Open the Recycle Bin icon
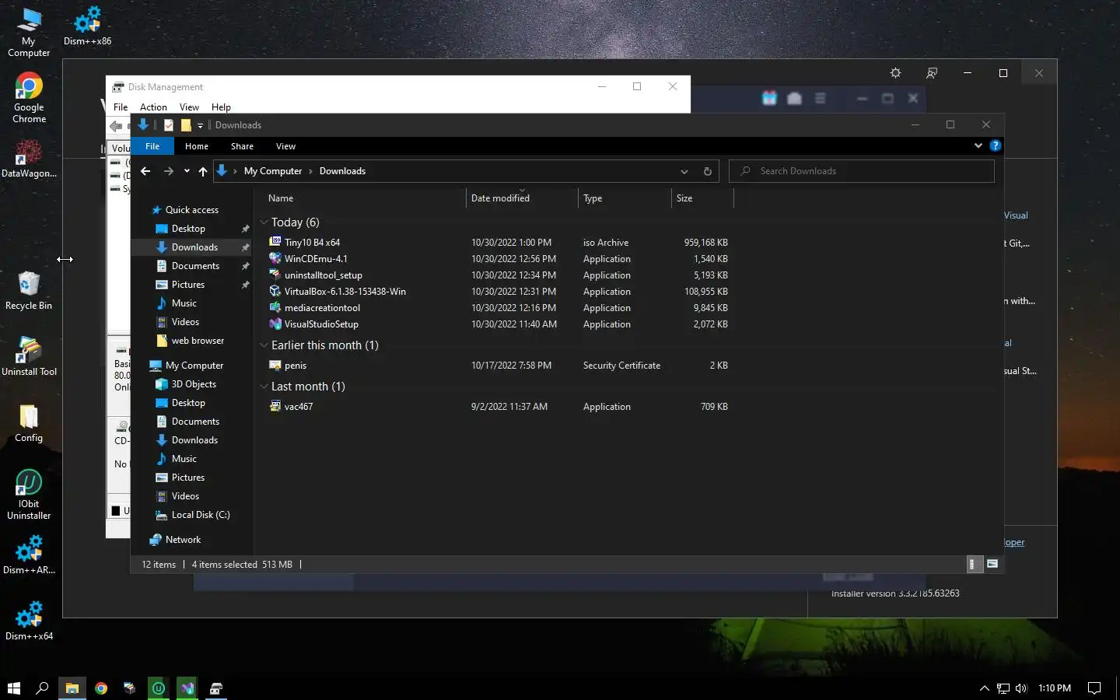1120x700 pixels. [x=29, y=290]
